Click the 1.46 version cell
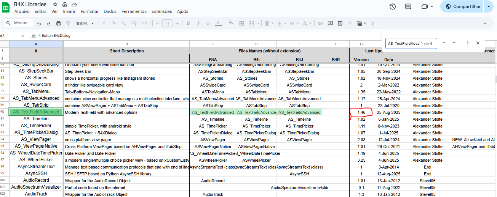Image resolution: width=497 pixels, height=197 pixels. pos(361,112)
